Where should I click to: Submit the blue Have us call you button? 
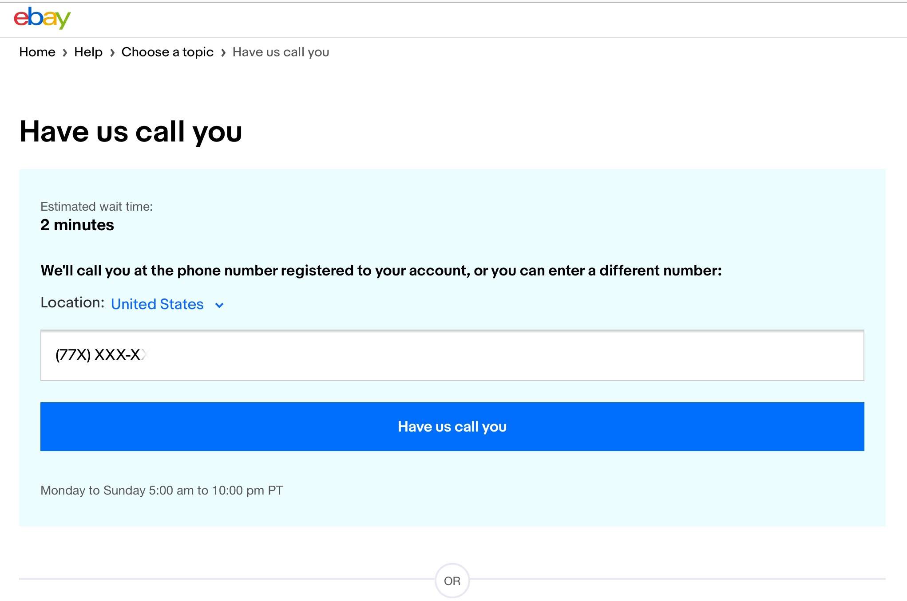point(452,427)
